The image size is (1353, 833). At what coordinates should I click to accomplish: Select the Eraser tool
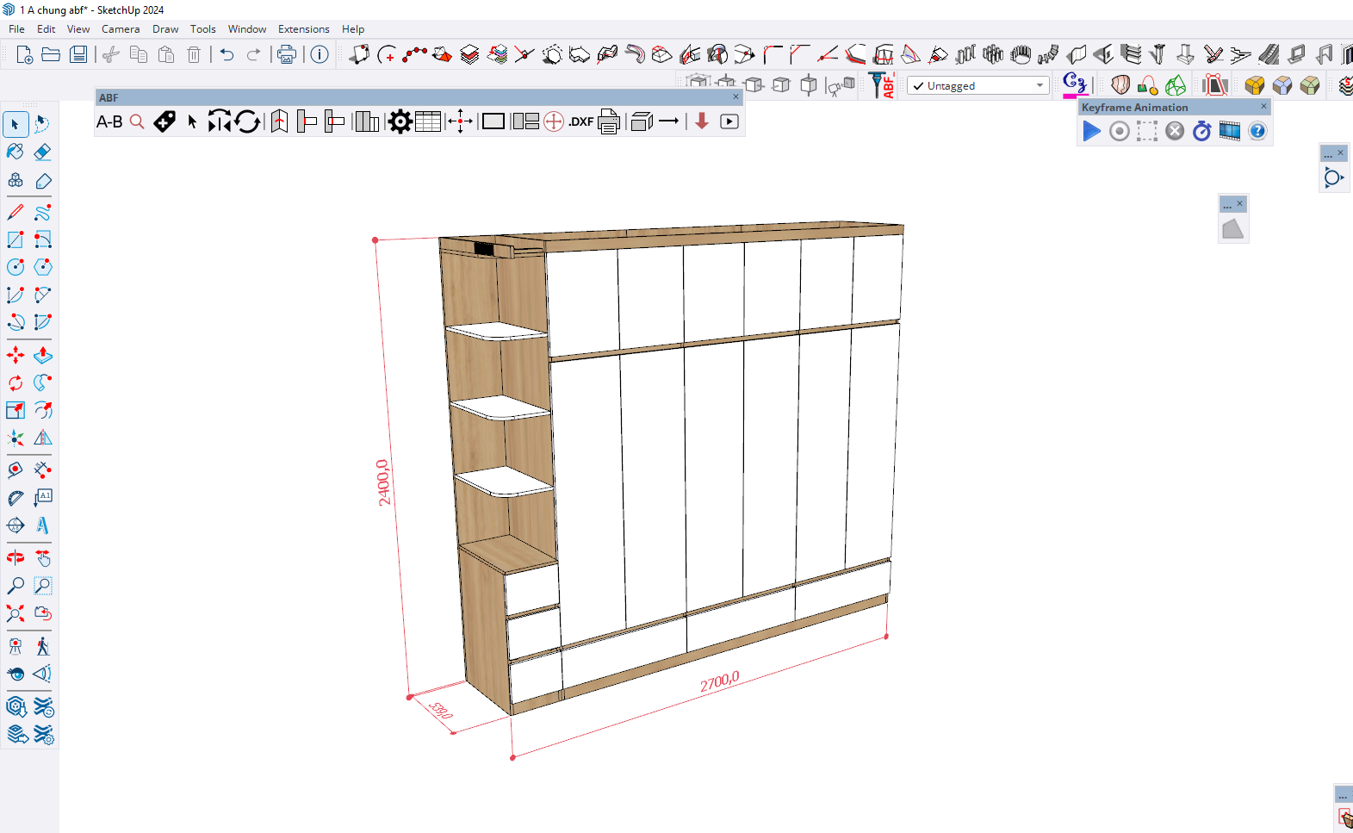tap(42, 152)
